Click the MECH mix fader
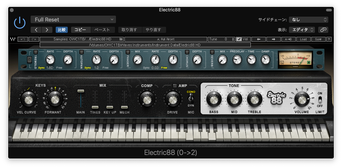 point(124,107)
